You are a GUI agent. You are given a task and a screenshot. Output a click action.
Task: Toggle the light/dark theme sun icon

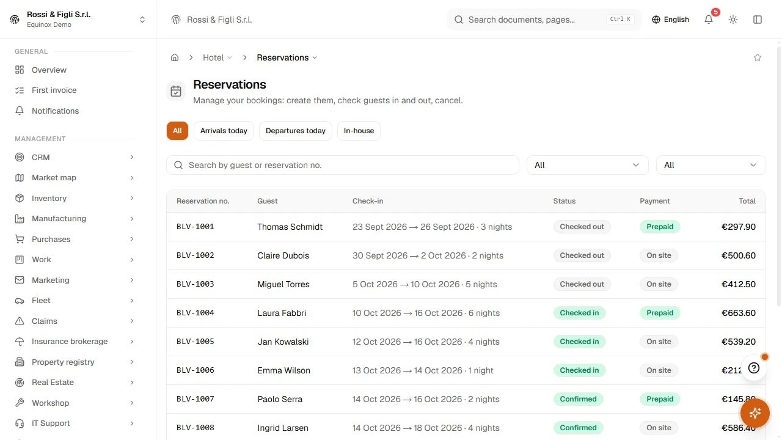(x=733, y=20)
